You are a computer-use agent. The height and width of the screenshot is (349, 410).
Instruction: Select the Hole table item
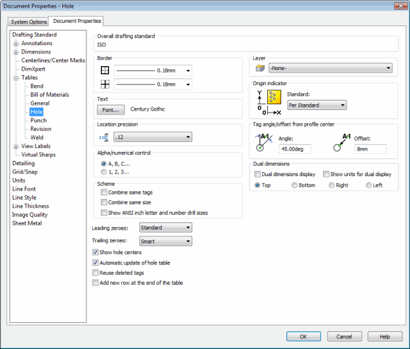(x=36, y=112)
